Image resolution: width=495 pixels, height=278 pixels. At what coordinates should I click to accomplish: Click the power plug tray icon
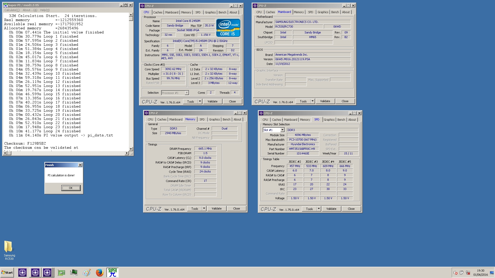click(x=462, y=273)
